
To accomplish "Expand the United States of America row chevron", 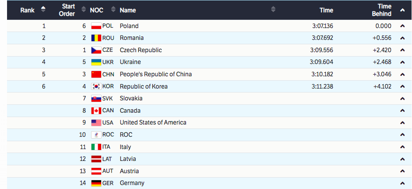I will pos(402,123).
